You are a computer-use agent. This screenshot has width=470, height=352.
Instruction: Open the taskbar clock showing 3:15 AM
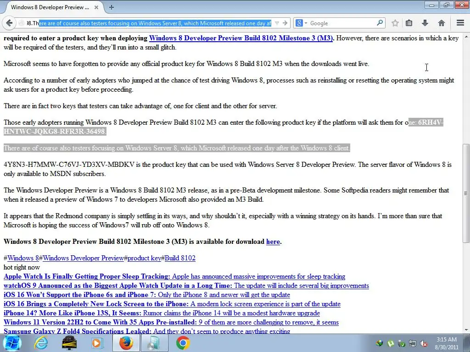point(447,343)
